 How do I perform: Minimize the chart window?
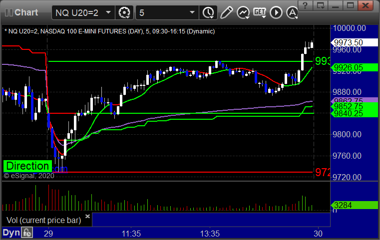(x=335, y=5)
